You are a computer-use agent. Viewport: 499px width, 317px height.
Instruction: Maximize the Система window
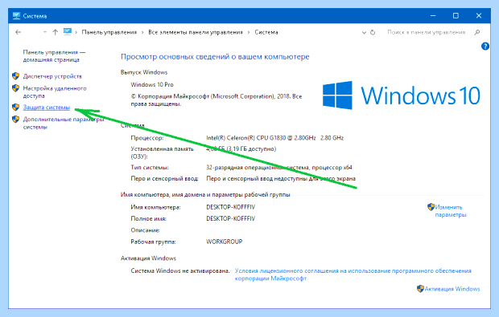[456, 15]
